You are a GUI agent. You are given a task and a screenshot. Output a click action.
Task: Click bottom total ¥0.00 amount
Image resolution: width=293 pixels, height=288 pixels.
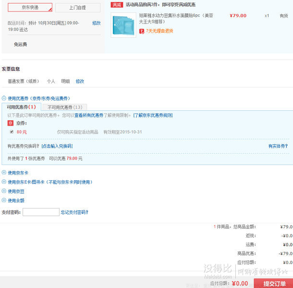(240, 284)
